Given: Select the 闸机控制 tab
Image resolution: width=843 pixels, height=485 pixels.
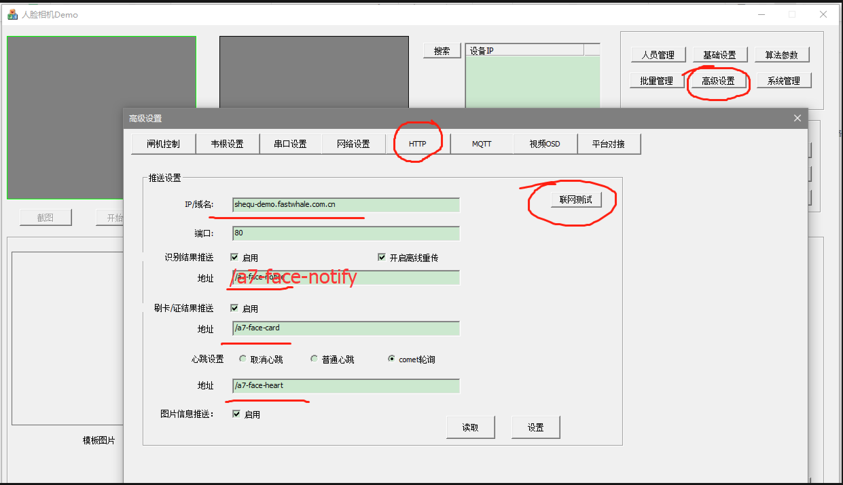Looking at the screenshot, I should (x=163, y=144).
